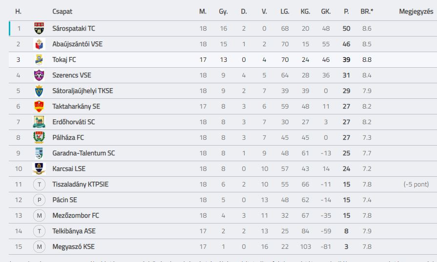
Task: Click the Sátoraljaújhelyi TKSE shield logo
Action: click(39, 91)
